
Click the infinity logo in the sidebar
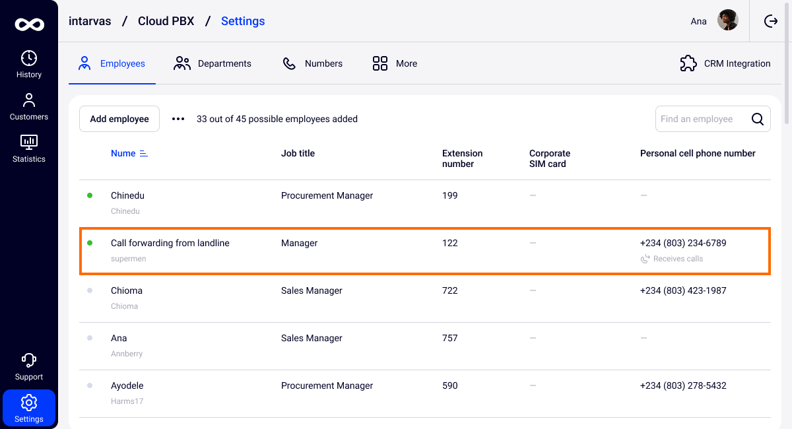[x=29, y=24]
